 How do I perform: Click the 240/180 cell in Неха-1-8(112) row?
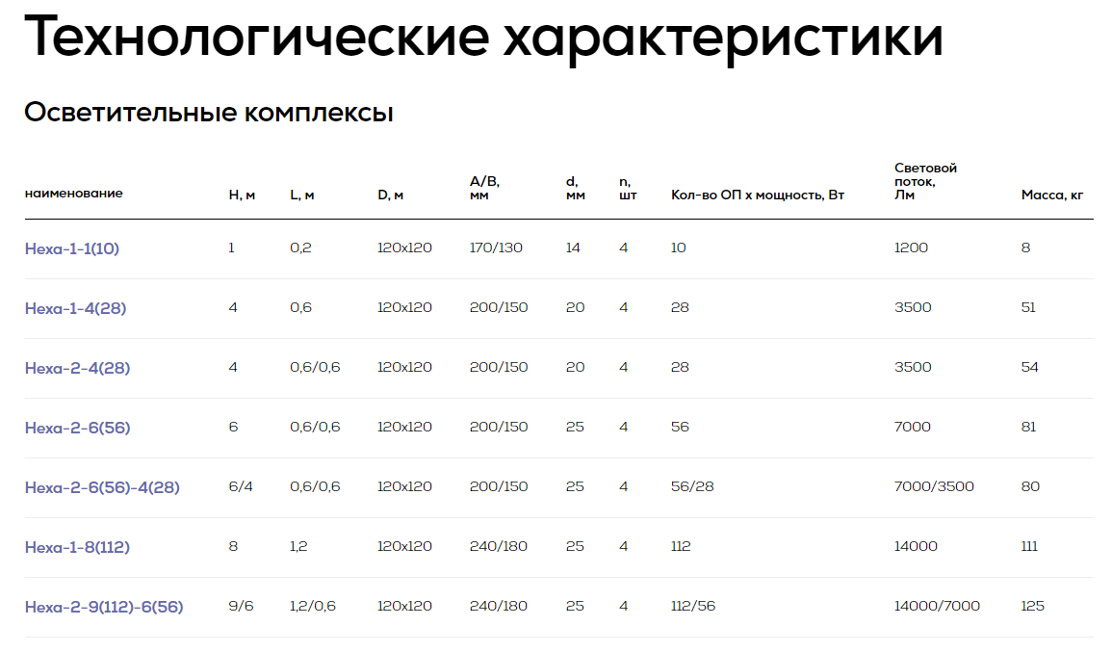click(x=499, y=545)
